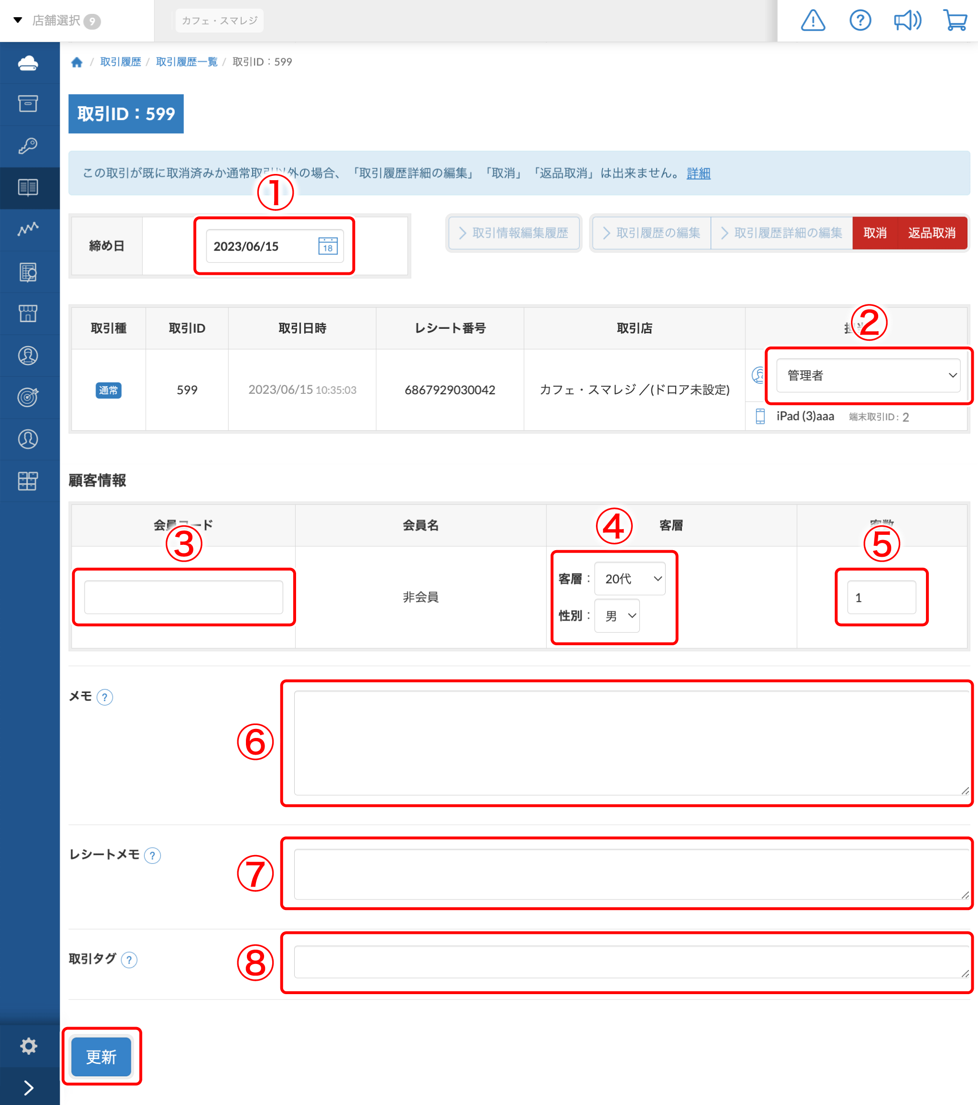Click the calendar icon in closing date field

[x=328, y=246]
